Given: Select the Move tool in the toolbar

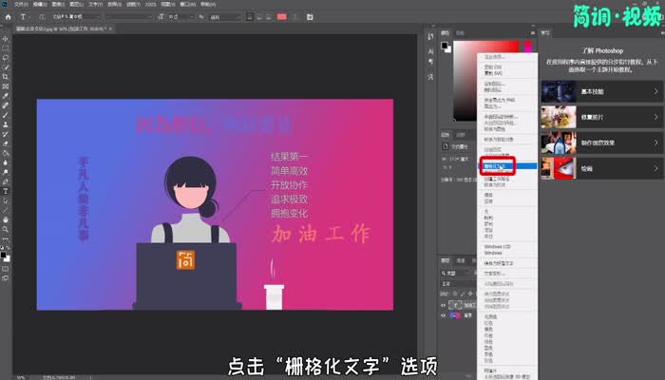Looking at the screenshot, I should click(6, 37).
